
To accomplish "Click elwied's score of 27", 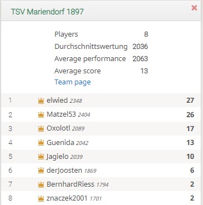I will (190, 101).
